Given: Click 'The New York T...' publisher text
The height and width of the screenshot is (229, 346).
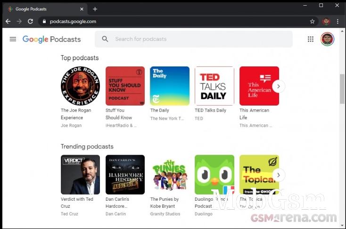Looking at the screenshot, I should point(167,118).
